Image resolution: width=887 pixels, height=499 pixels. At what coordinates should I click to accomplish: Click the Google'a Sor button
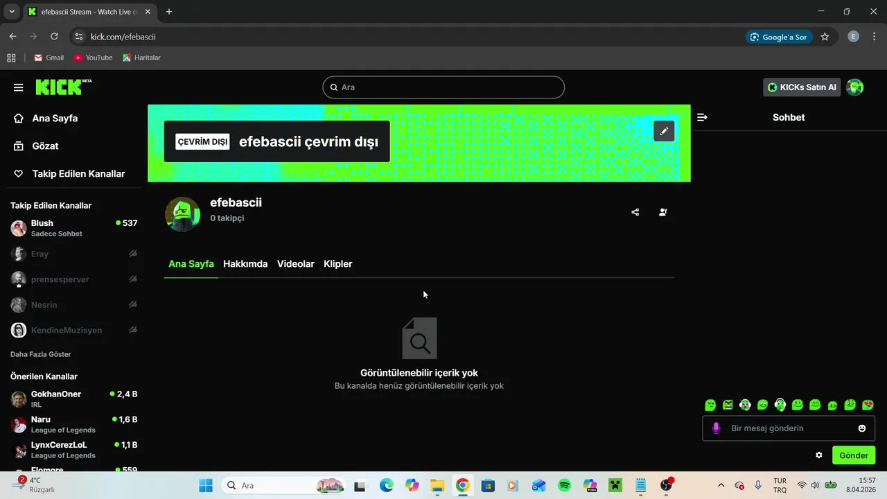(780, 37)
